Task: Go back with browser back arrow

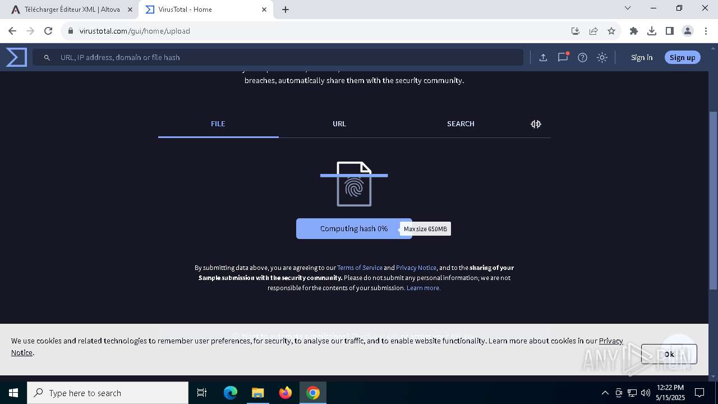Action: (x=12, y=31)
